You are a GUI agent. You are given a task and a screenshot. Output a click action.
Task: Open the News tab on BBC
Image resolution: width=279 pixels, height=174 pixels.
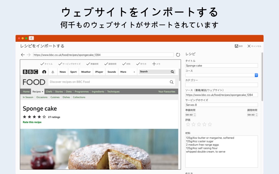point(63,72)
